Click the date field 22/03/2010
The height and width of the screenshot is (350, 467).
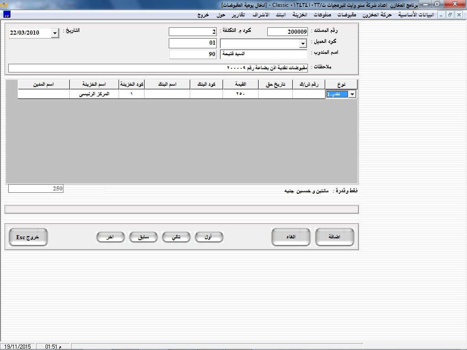(x=30, y=33)
